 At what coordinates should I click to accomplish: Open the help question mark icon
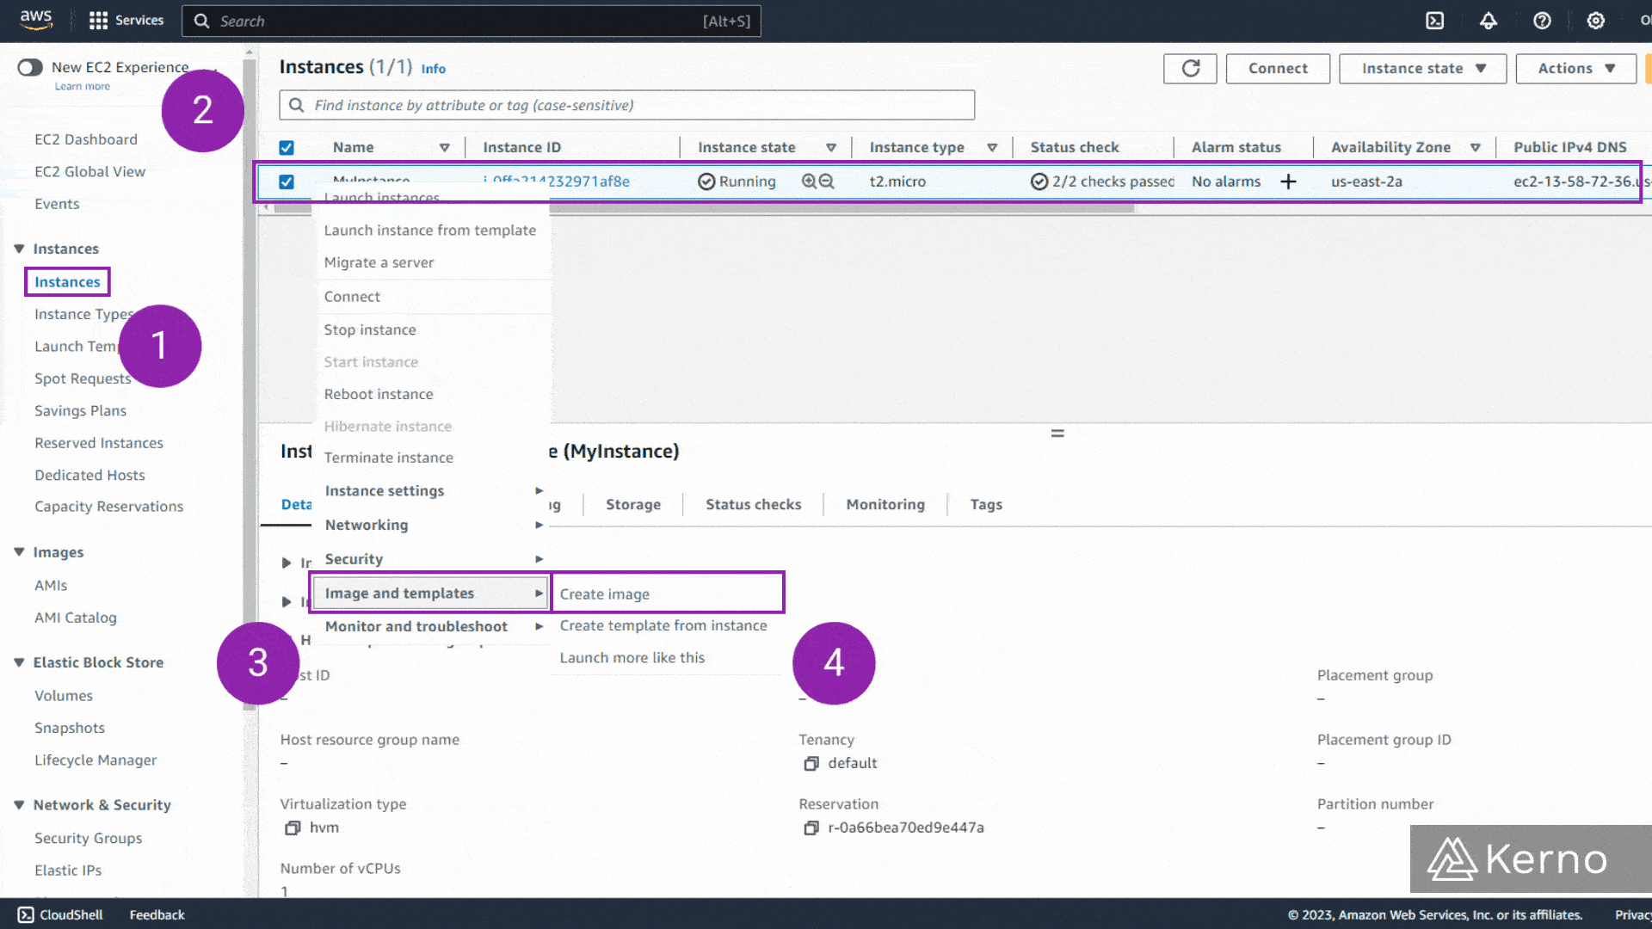click(1542, 21)
